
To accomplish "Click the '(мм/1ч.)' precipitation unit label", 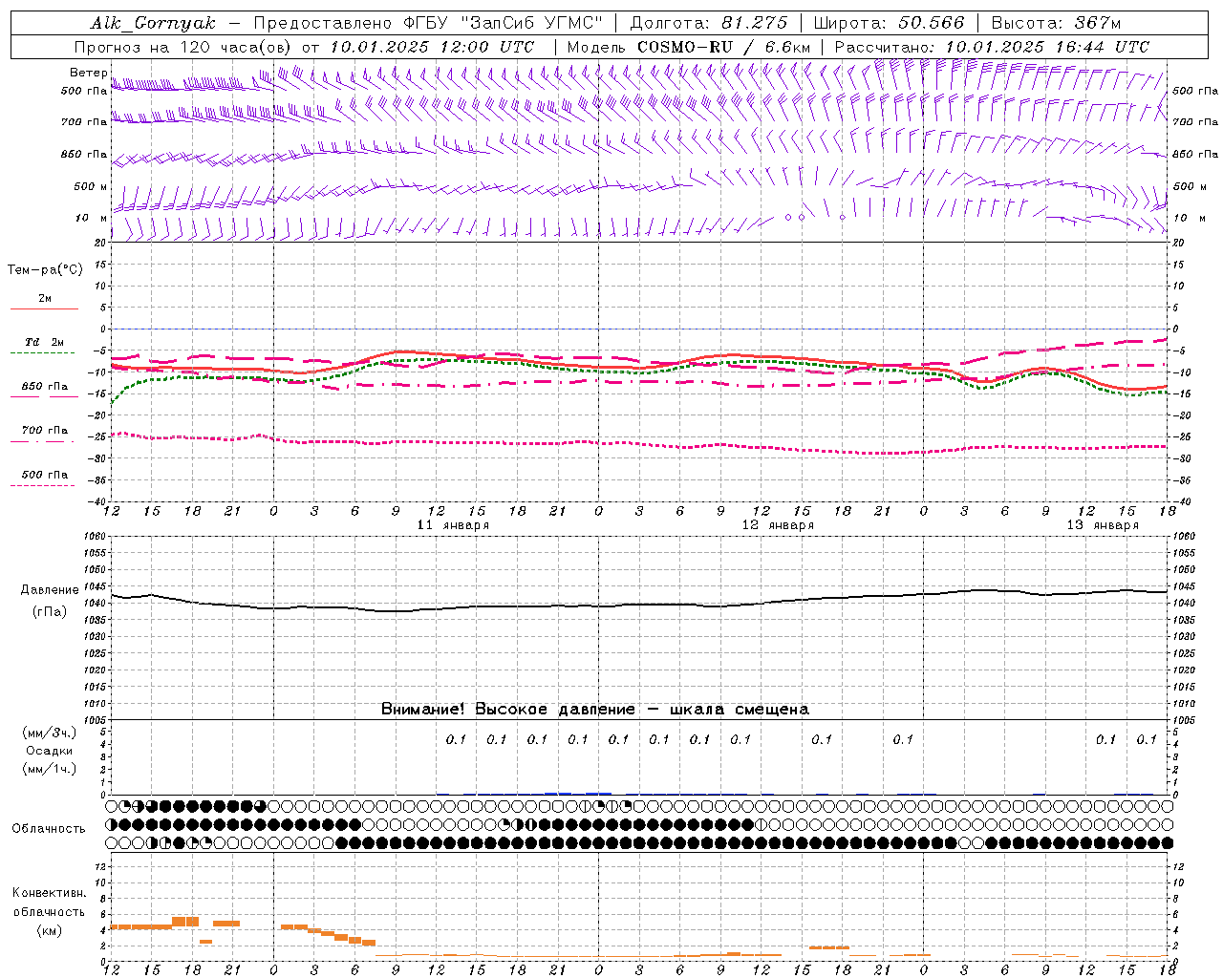I will coord(50,769).
